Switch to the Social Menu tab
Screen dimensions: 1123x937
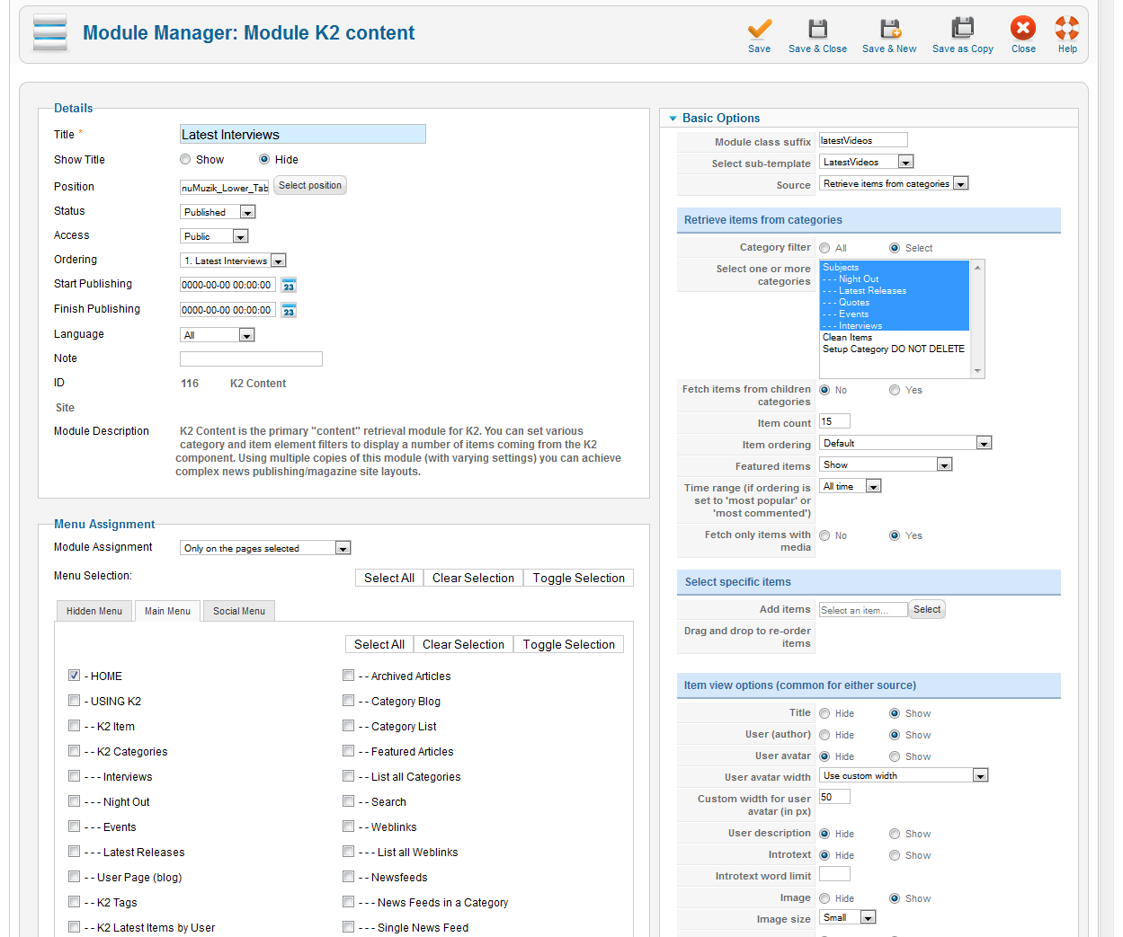[239, 611]
